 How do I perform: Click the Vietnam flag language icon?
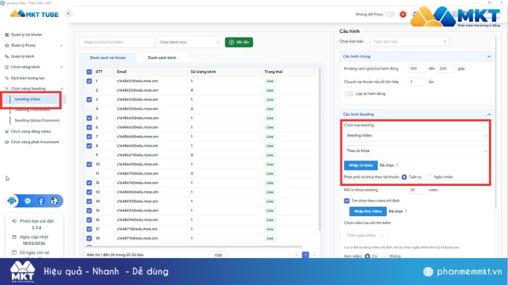coord(403,14)
